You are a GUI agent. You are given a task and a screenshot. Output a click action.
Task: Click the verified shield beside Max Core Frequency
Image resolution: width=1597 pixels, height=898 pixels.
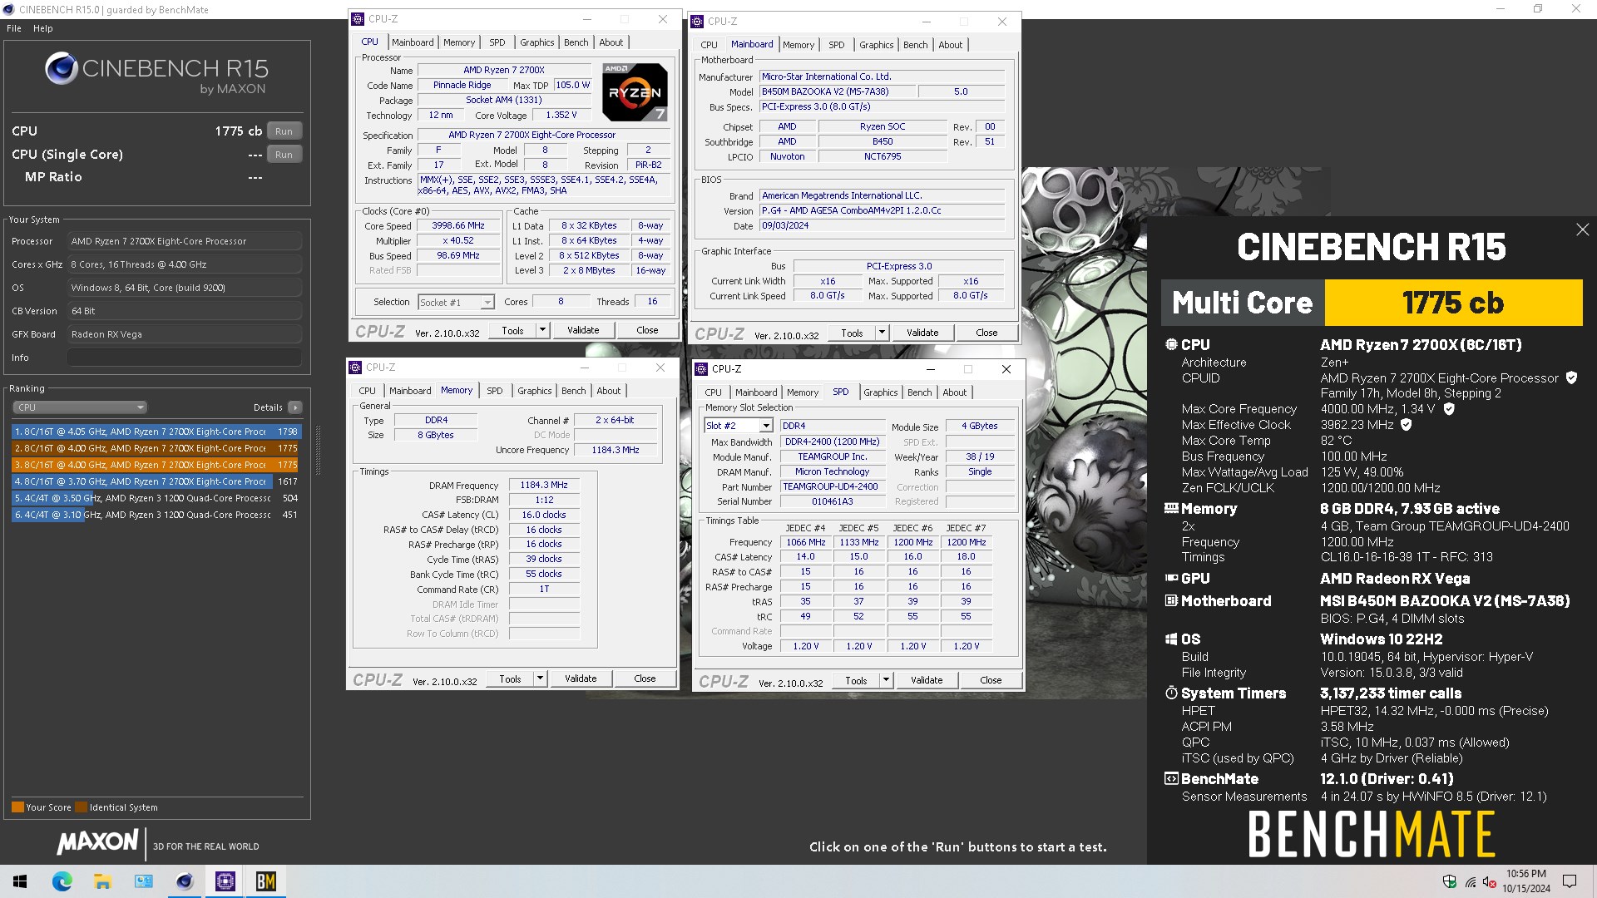point(1449,409)
